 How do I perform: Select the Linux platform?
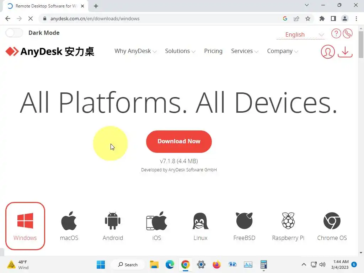coord(200,226)
